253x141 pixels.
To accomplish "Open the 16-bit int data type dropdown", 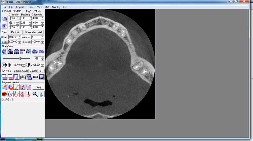I will tap(15, 32).
